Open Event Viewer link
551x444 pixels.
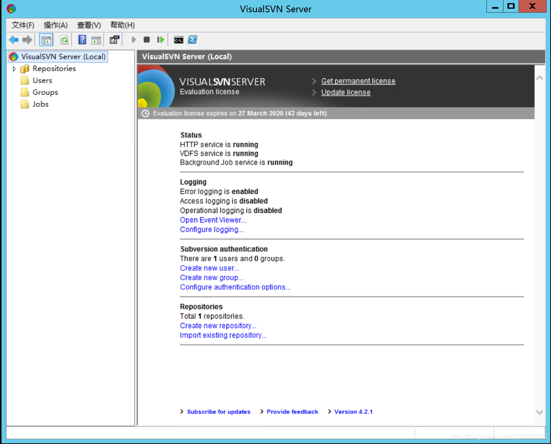213,220
